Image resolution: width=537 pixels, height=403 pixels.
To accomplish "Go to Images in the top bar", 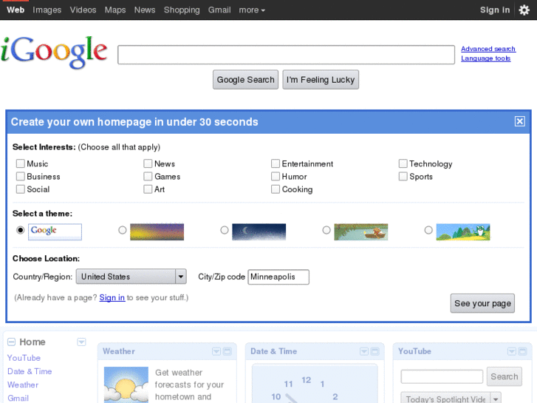I will [47, 10].
